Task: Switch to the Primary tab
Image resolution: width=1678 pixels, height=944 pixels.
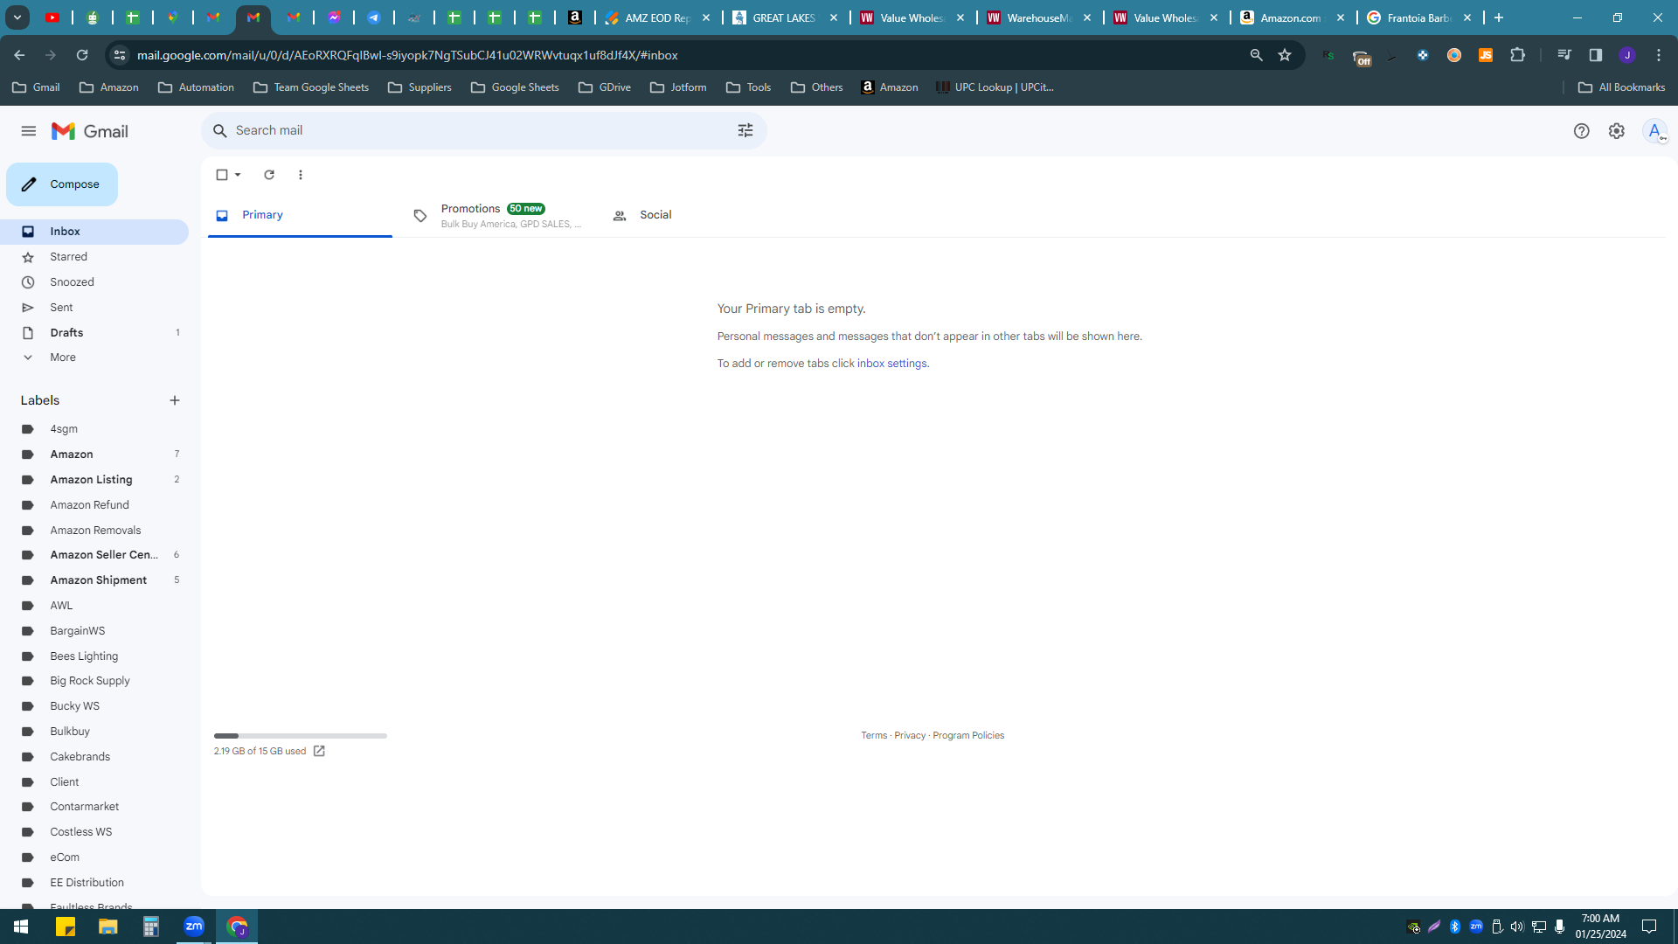Action: tap(300, 215)
